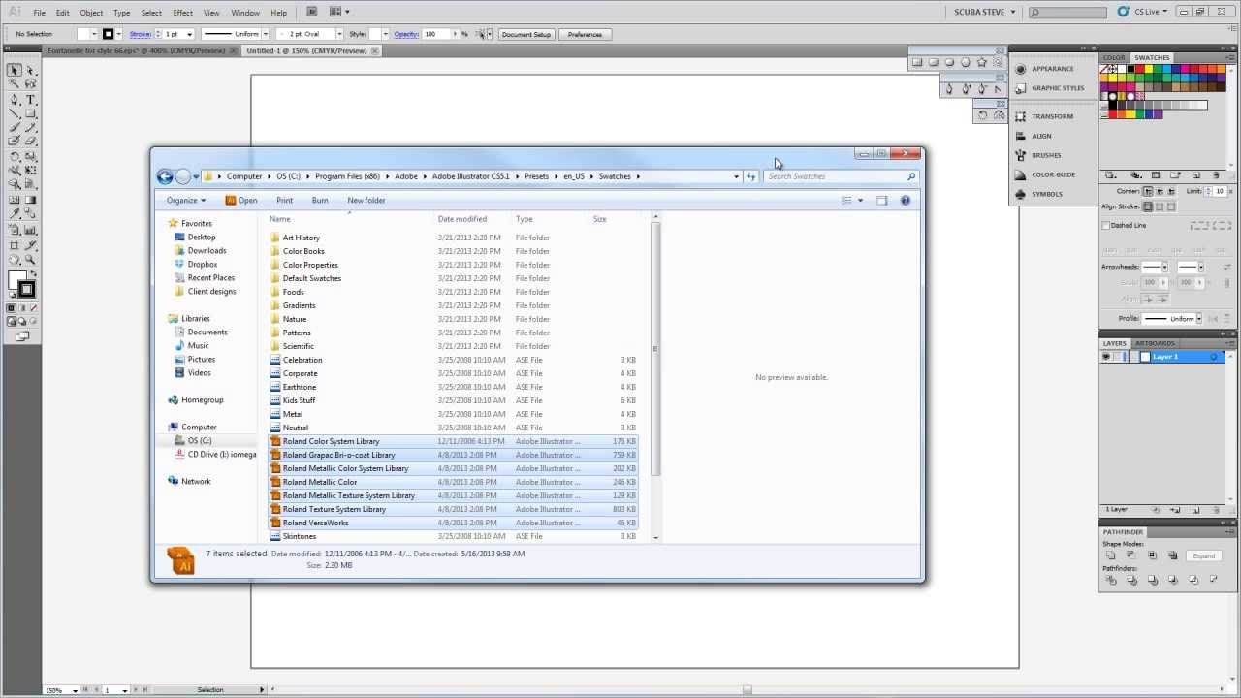Screen dimensions: 1241x698
Task: Select the Gradient tool
Action: [x=30, y=200]
